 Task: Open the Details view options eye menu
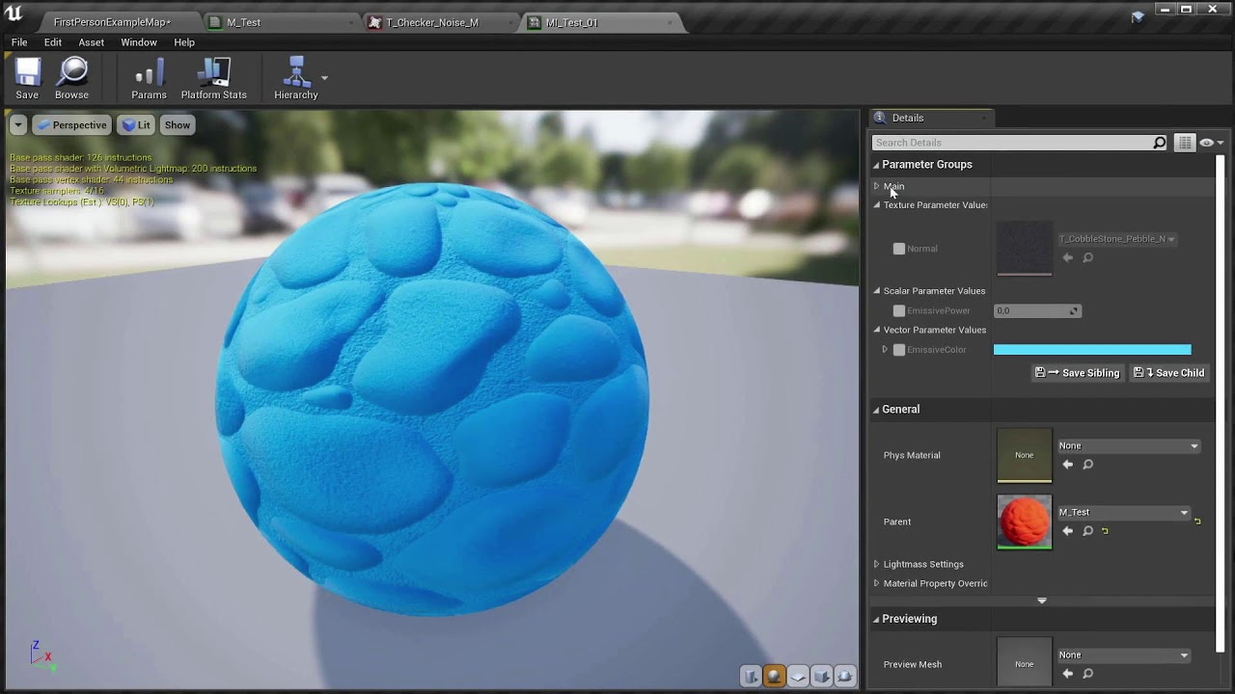click(1211, 143)
